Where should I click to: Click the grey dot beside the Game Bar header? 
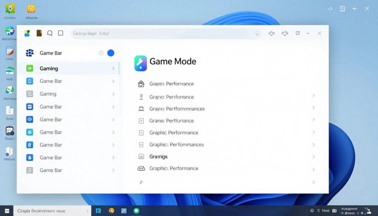coord(101,53)
